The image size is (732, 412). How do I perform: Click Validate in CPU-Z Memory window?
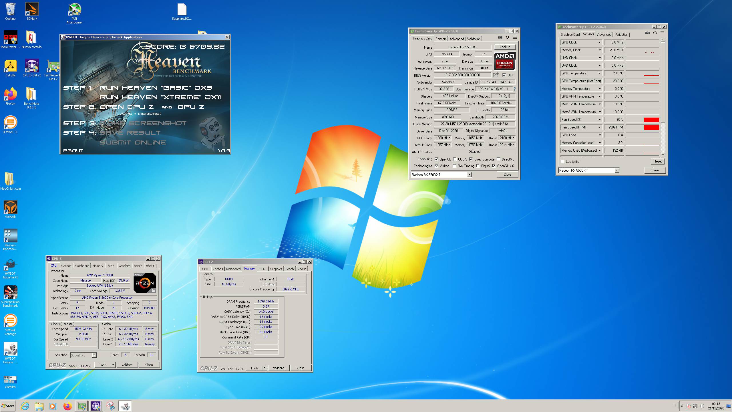pyautogui.click(x=279, y=368)
